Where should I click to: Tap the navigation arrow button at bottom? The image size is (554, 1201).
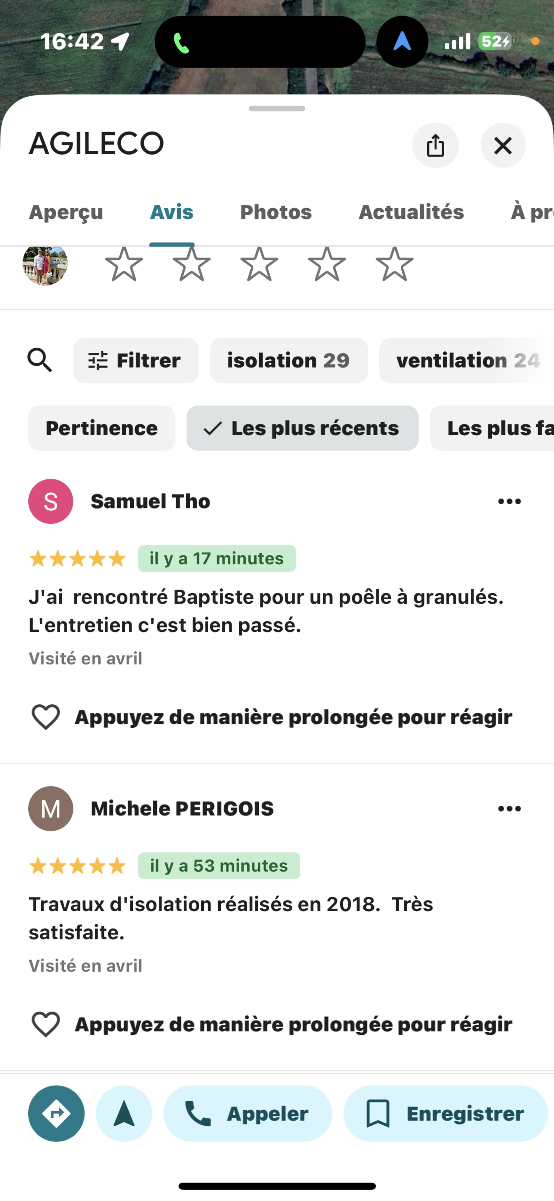(124, 1113)
